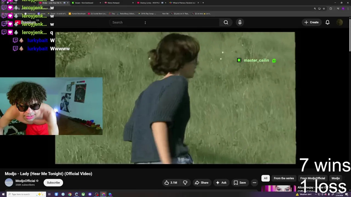Select the From ModjoOfficial chip
Viewport: 351px width, 197px height.
pos(313,178)
